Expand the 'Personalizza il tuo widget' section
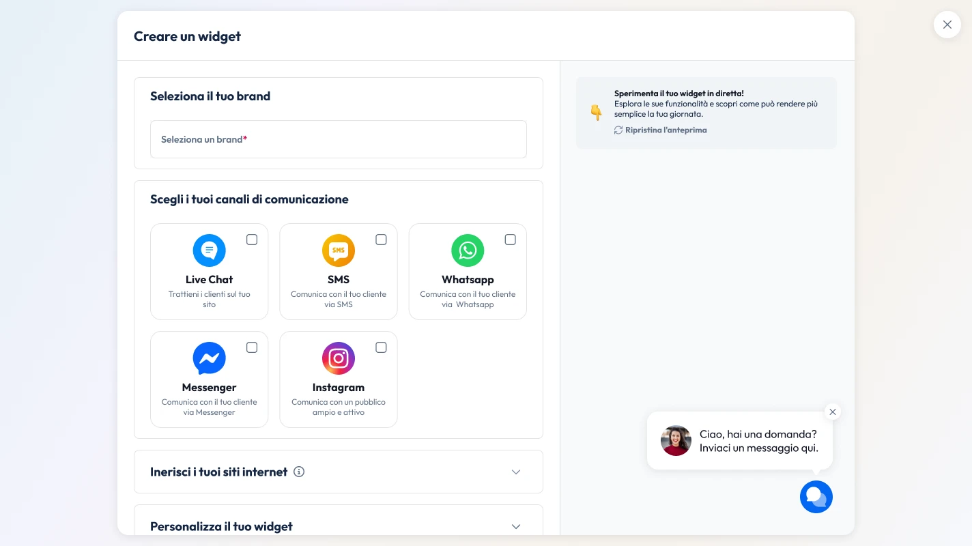Image resolution: width=972 pixels, height=546 pixels. 516,526
